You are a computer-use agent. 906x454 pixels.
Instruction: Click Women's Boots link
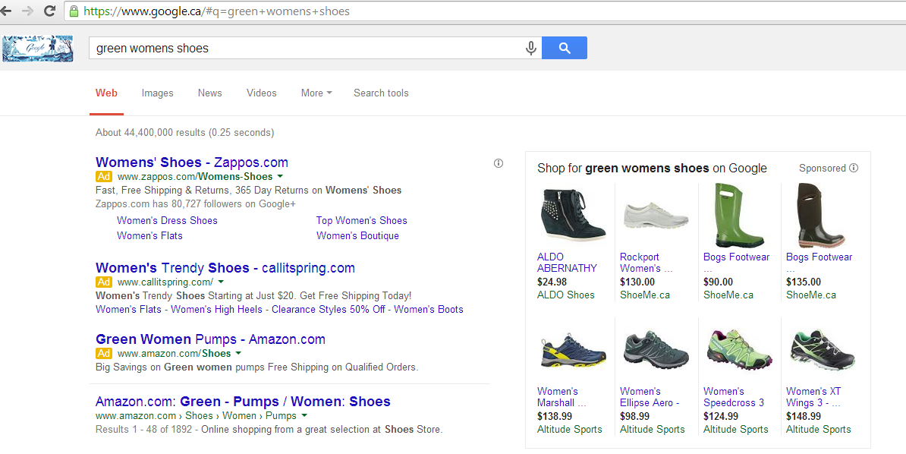pyautogui.click(x=429, y=310)
